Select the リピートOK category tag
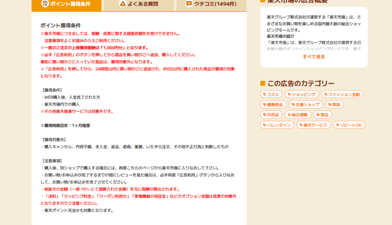The width and height of the screenshot is (392, 225). (x=349, y=125)
